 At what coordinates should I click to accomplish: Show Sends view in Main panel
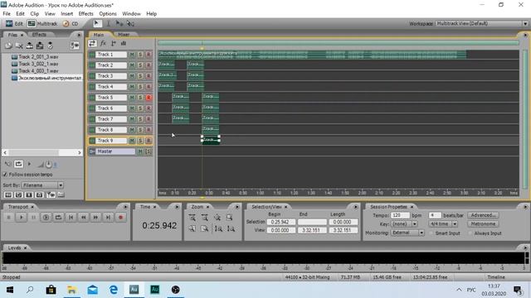(114, 43)
